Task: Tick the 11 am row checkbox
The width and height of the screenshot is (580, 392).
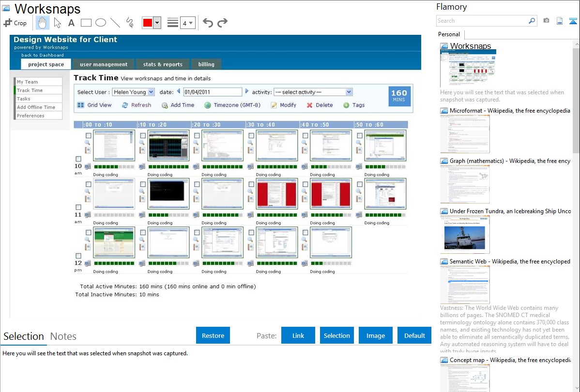Action: 78,207
